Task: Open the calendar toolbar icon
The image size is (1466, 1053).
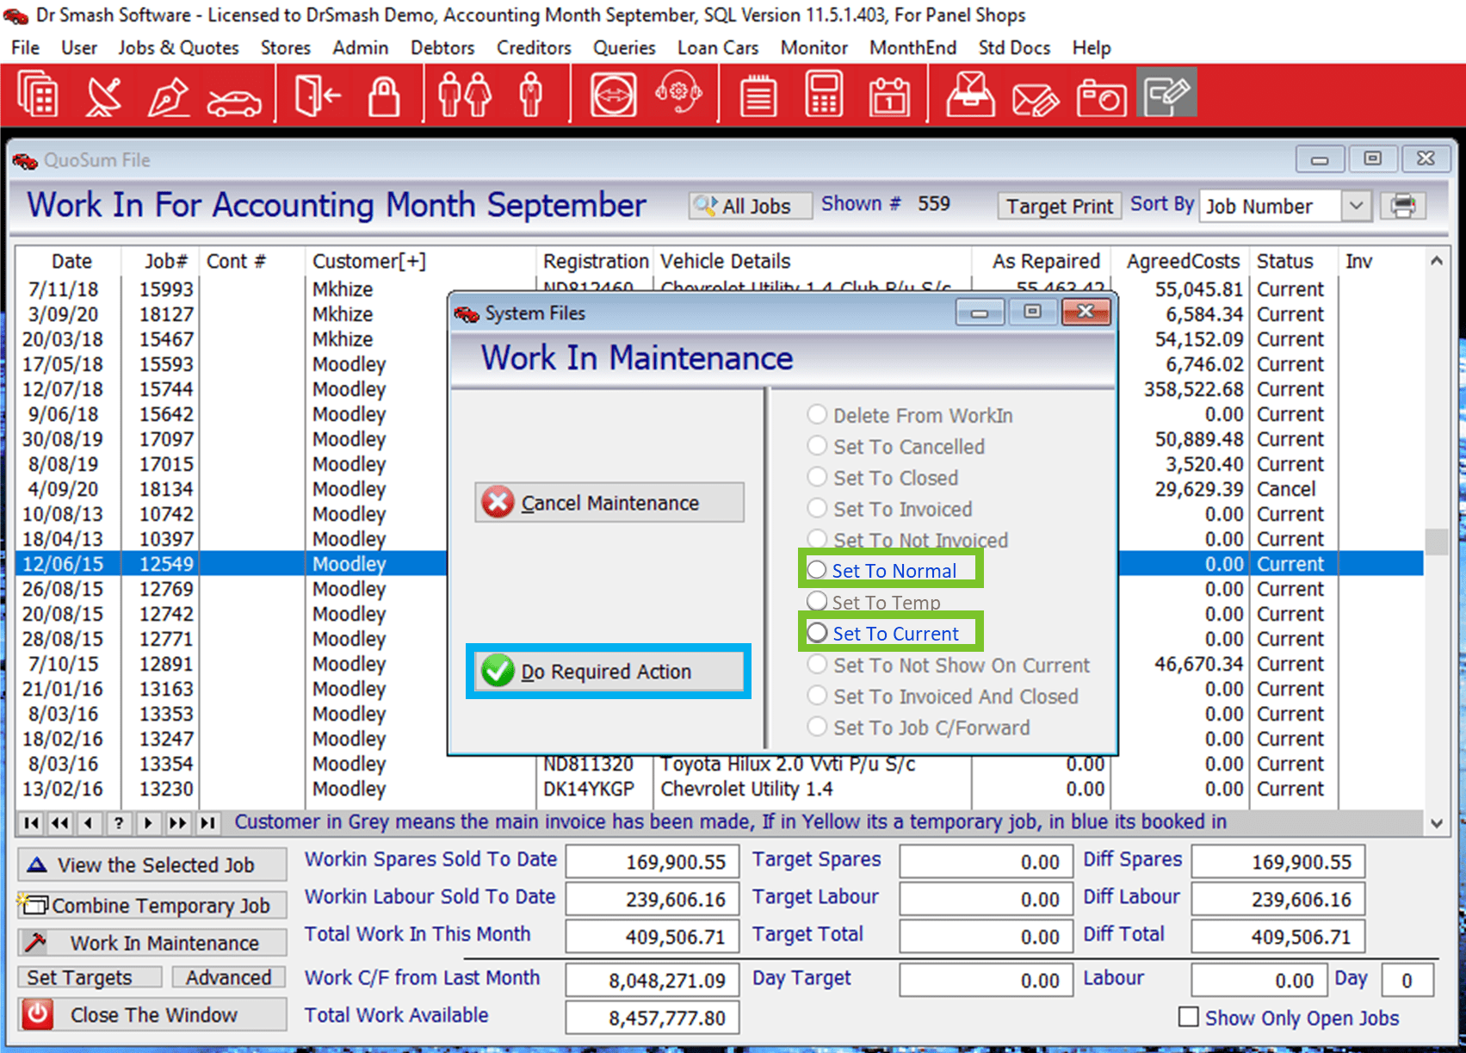Action: point(888,94)
